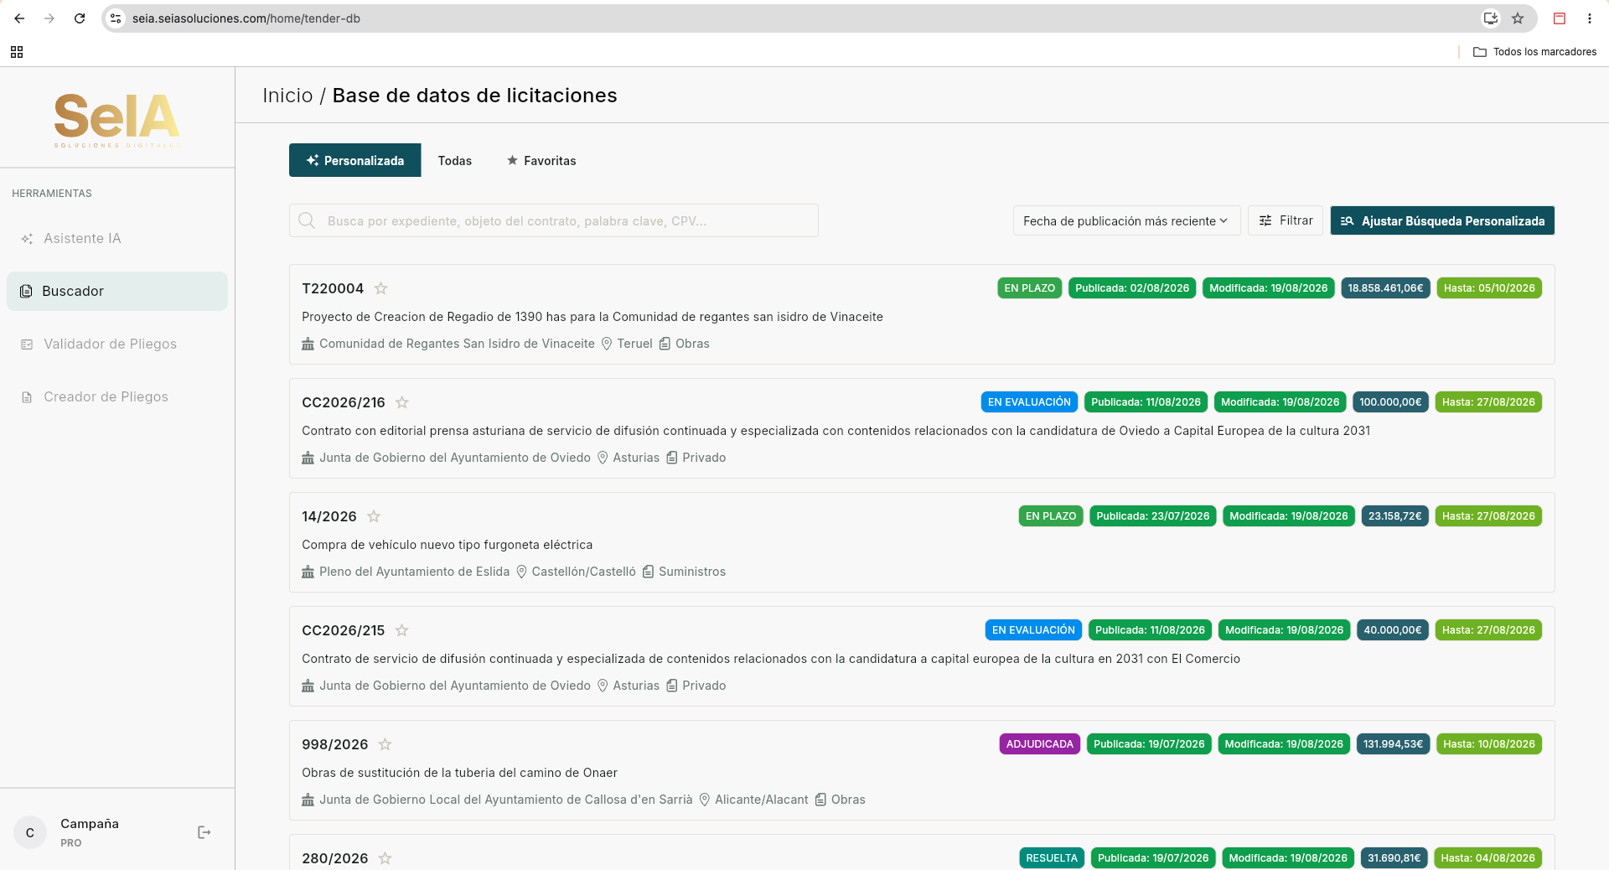Open tender CC2026/216 title

344,402
